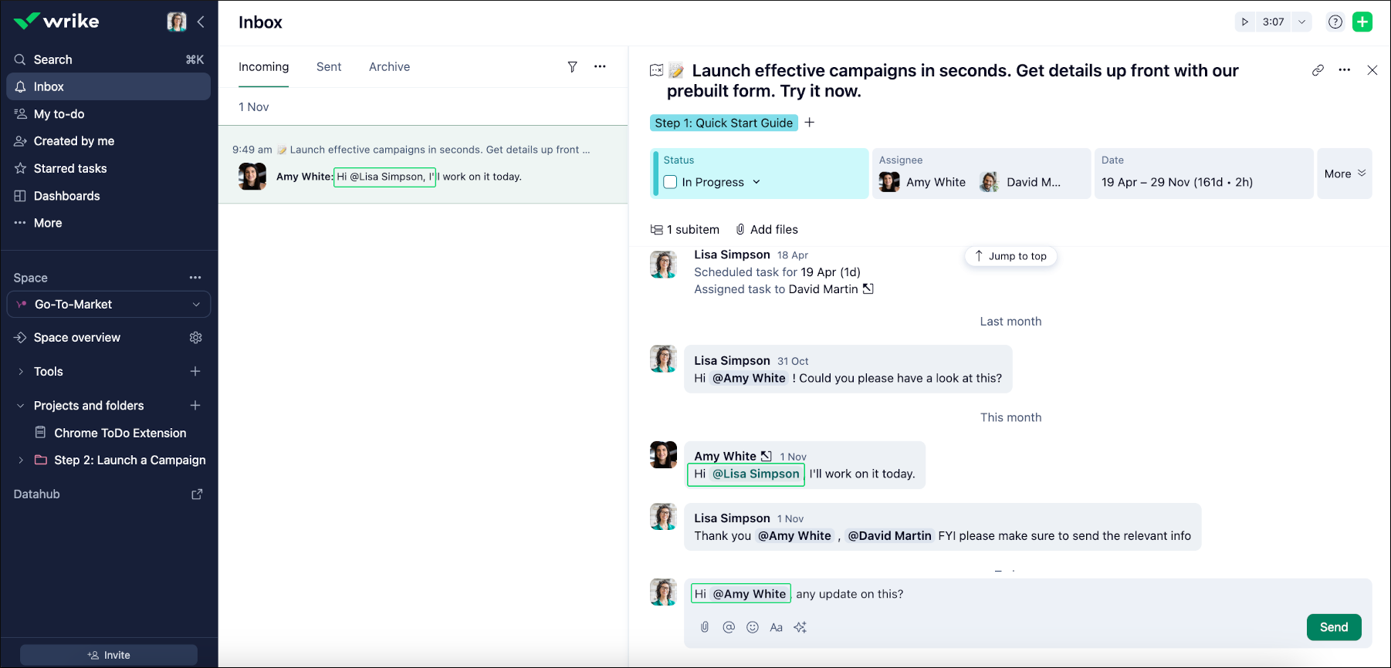Start the timer play button
This screenshot has height=668, width=1391.
[x=1244, y=22]
